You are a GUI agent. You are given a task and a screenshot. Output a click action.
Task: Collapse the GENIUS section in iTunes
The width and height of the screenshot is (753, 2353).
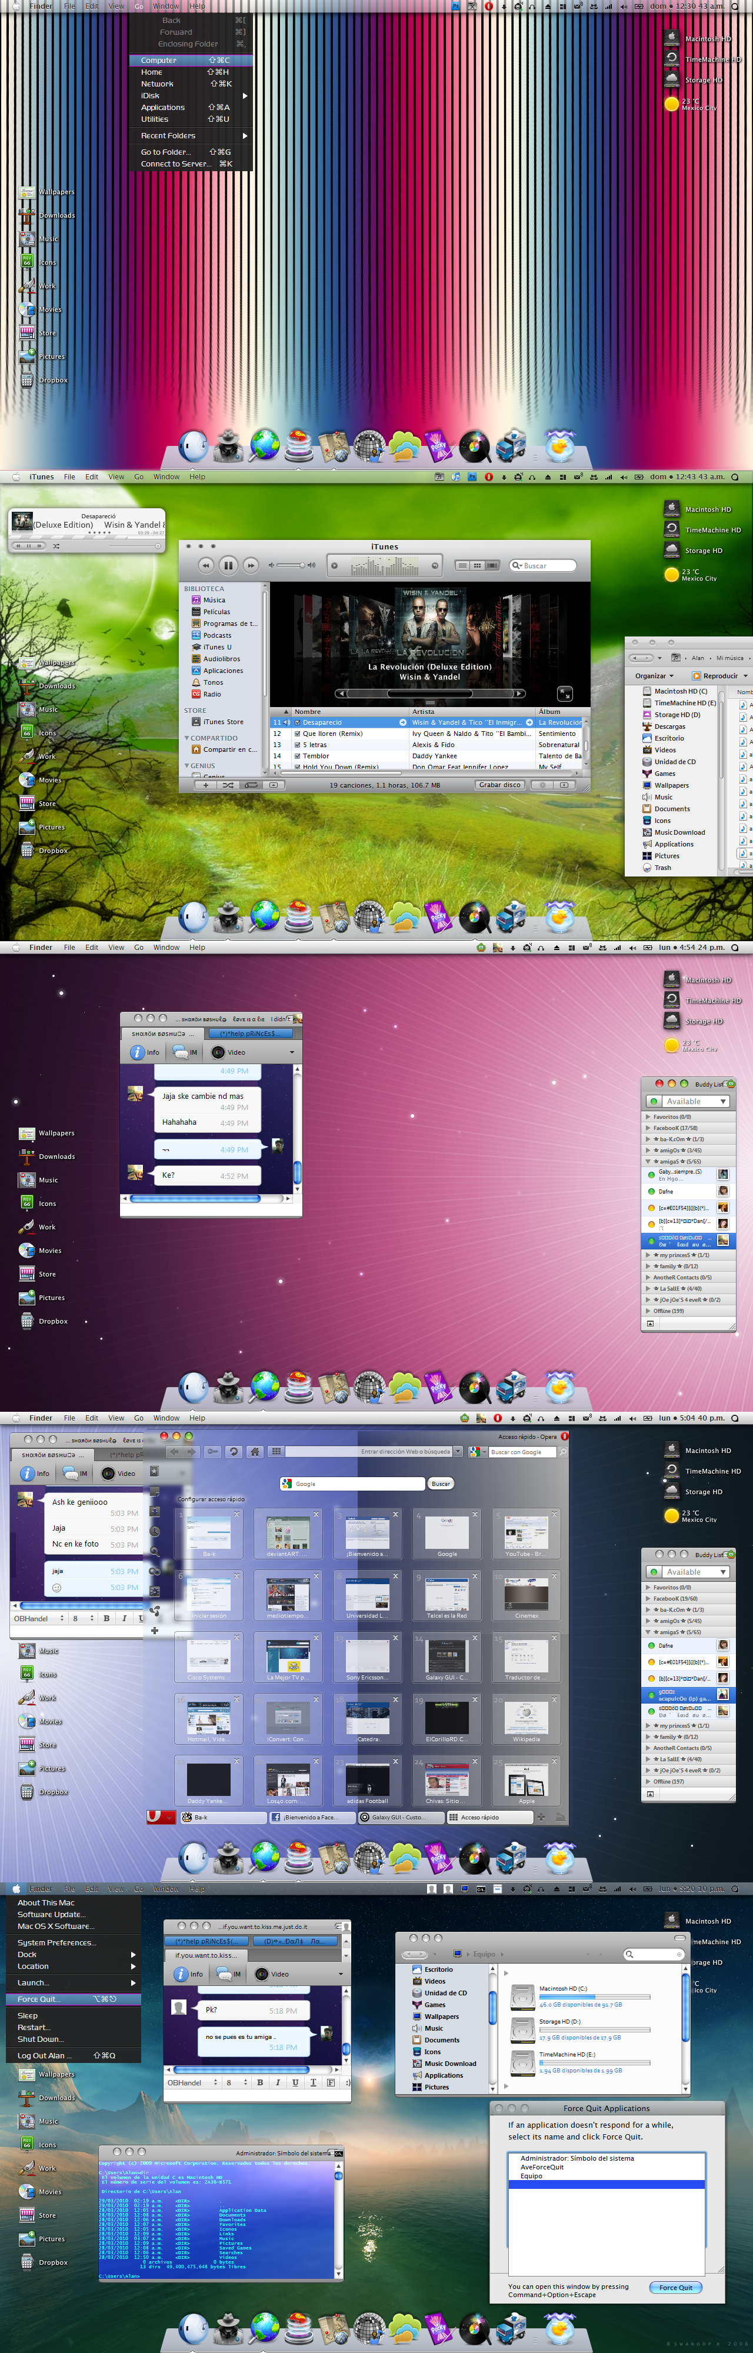[187, 765]
